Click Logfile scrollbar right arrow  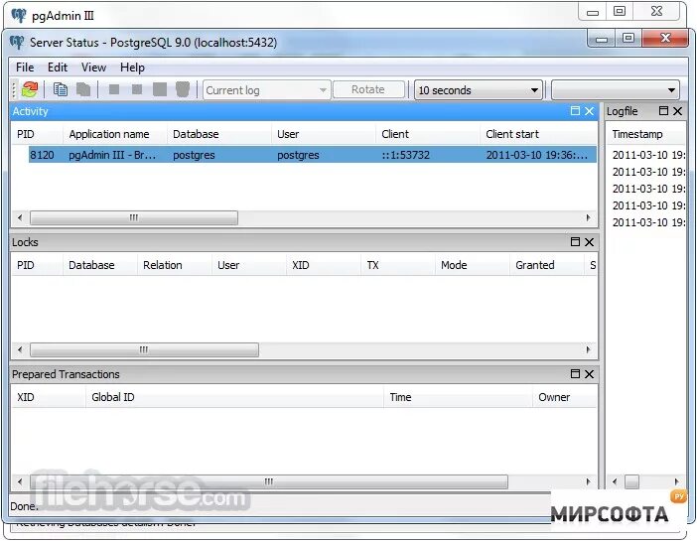(676, 481)
